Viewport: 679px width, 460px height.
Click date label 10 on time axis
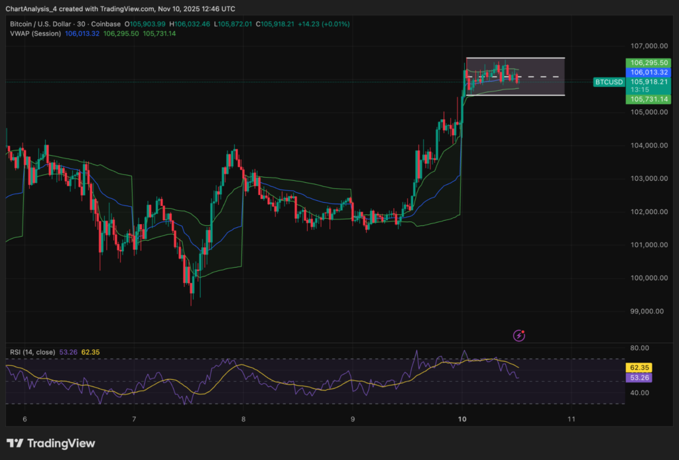(x=462, y=420)
